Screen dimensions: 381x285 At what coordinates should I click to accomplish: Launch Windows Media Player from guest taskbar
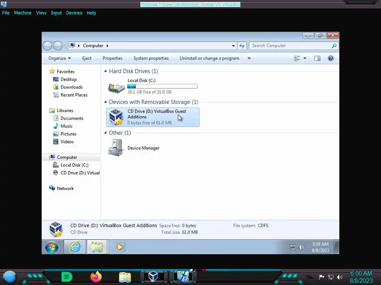pos(120,247)
